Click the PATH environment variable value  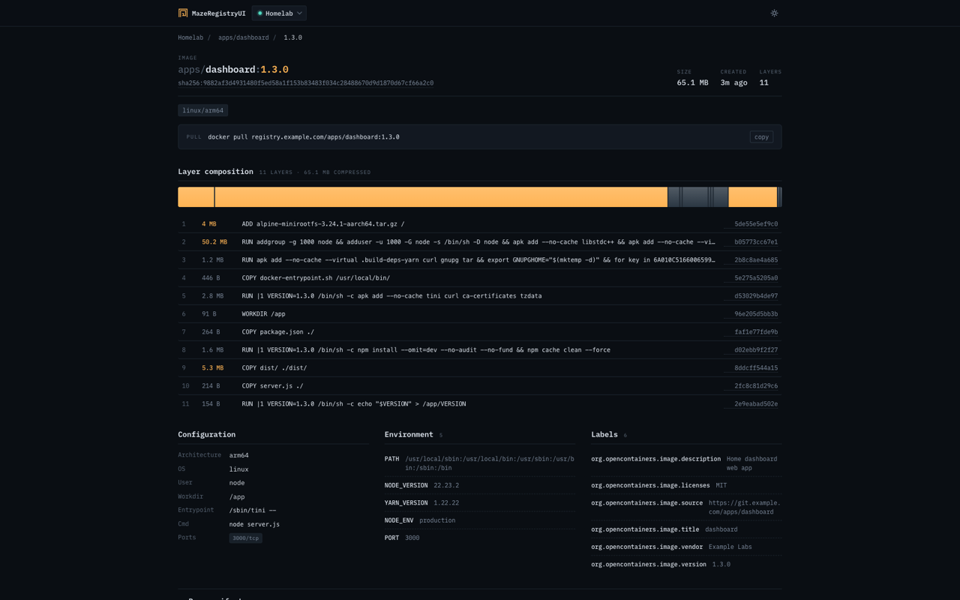tap(490, 463)
